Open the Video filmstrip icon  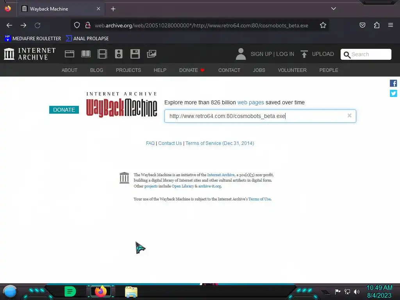(102, 54)
